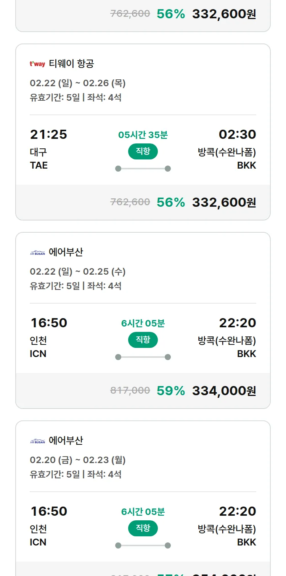The image size is (286, 576).
Task: Tap 직항 badge on 02.20 Air Busan flight
Action: pyautogui.click(x=143, y=528)
